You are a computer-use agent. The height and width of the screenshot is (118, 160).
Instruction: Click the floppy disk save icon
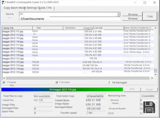click(149, 107)
